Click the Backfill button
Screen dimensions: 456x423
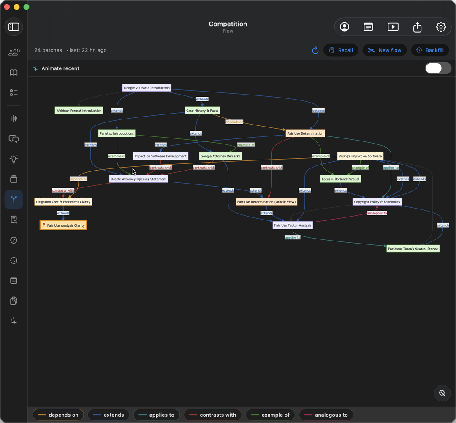click(x=430, y=50)
